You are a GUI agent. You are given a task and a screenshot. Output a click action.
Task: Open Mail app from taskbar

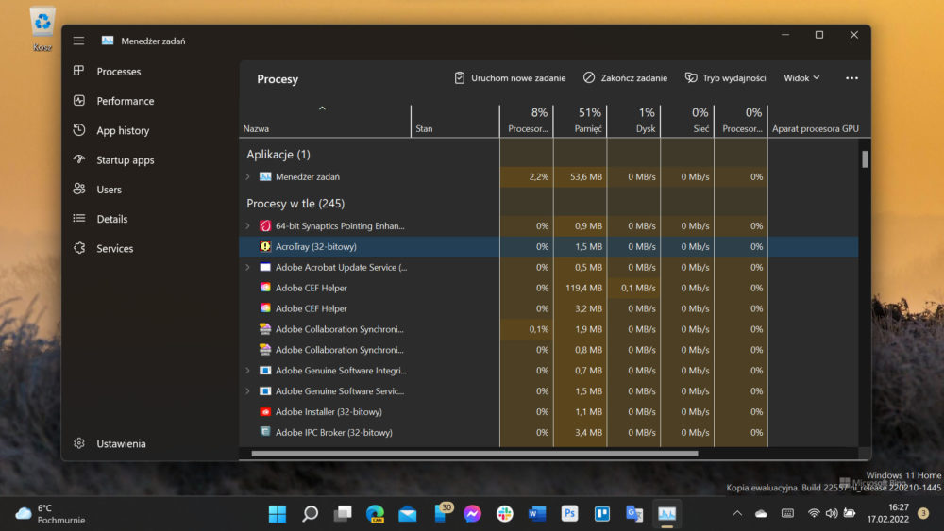point(408,514)
